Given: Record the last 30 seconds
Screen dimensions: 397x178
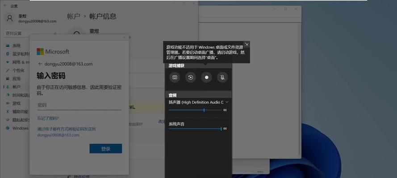Looking at the screenshot, I should (x=191, y=77).
